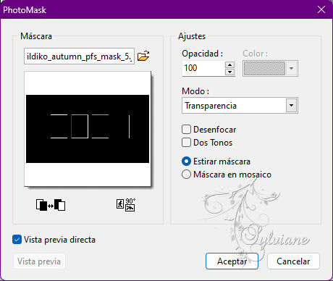Click the Vista previa button

(x=39, y=261)
